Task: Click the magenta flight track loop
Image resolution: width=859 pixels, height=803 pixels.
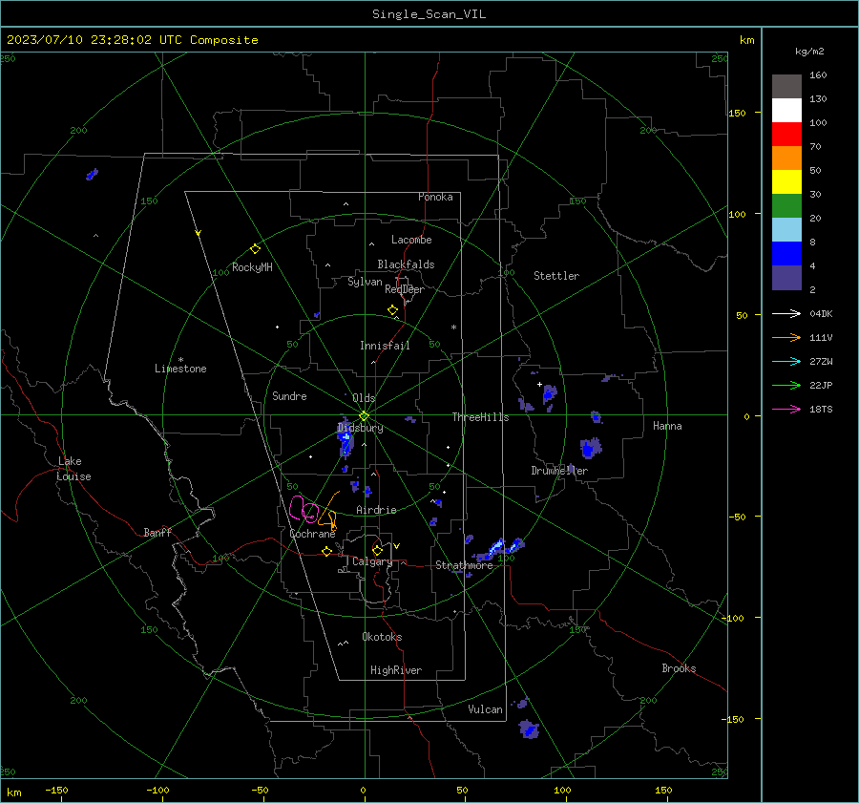Action: click(304, 509)
